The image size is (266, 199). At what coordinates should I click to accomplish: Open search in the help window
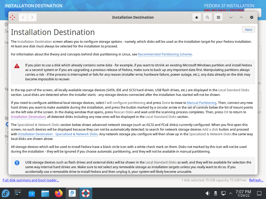(x=208, y=17)
